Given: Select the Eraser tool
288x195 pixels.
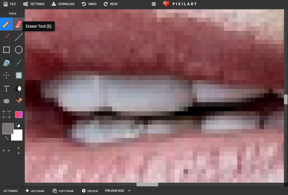Looking at the screenshot, I should (x=19, y=24).
